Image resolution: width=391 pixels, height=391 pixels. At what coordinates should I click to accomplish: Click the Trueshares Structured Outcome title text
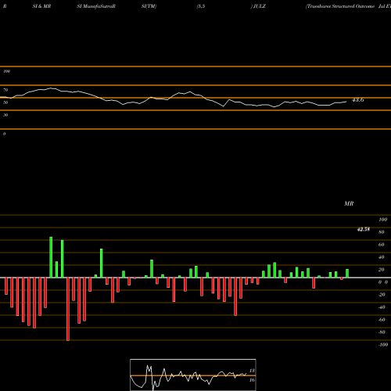[x=340, y=6]
